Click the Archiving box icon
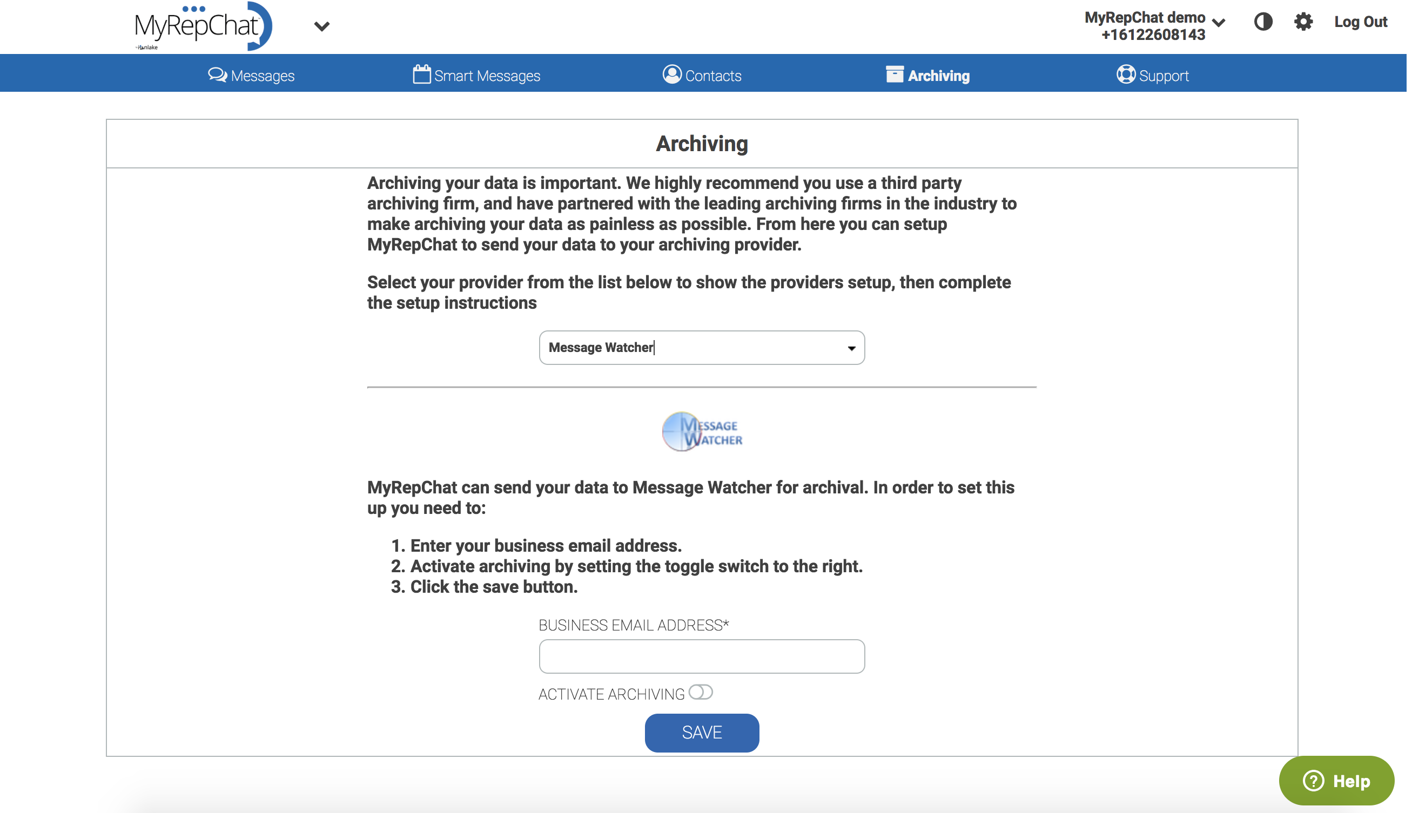1412x813 pixels. 894,74
